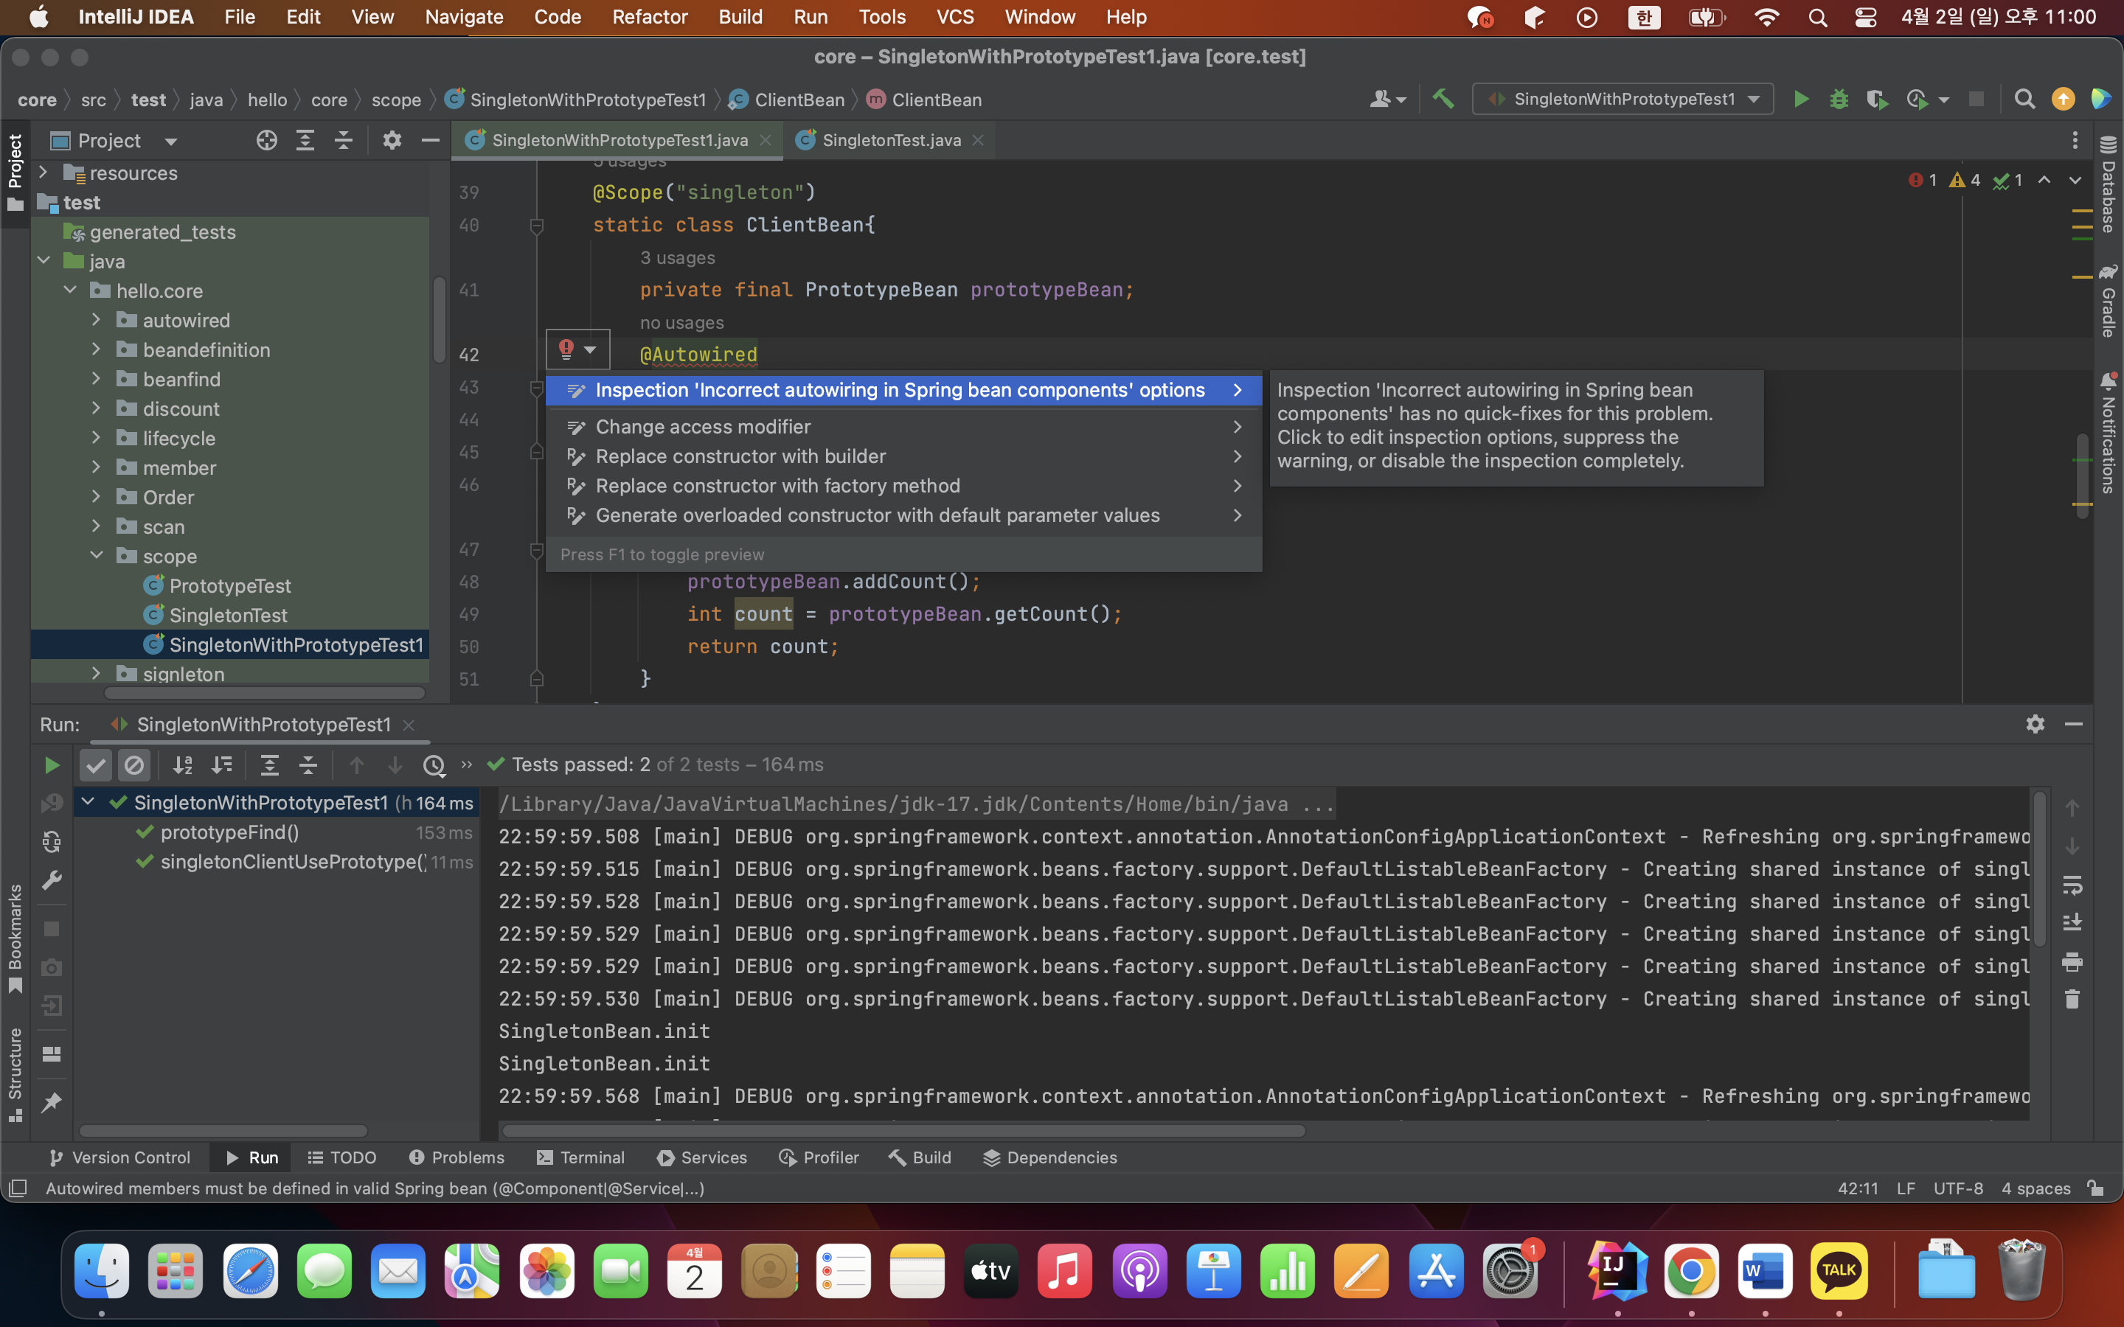Click UTF-8 encoding in status bar
This screenshot has height=1327, width=2124.
1957,1188
